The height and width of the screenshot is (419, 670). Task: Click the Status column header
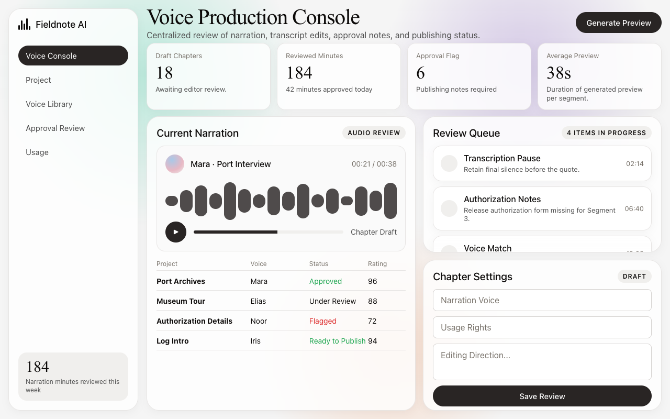click(319, 264)
